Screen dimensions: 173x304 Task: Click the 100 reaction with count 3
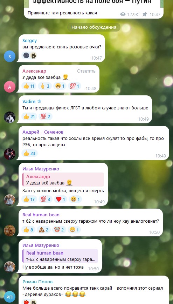(x=45, y=199)
